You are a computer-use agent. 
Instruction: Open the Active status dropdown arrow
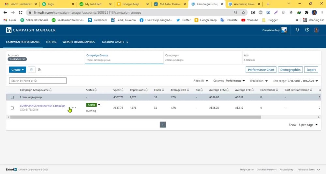pos(99,105)
